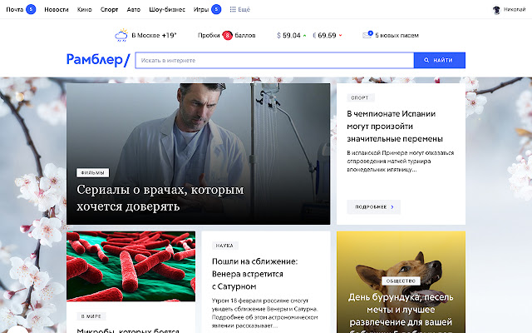Open the Игры section
Screen dimensions: 532x333
pyautogui.click(x=201, y=9)
